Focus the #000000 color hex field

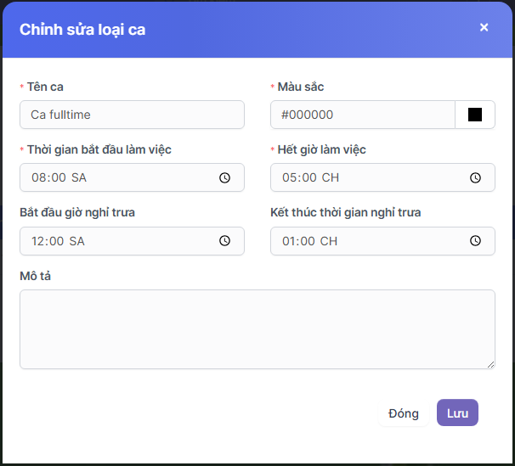point(363,115)
